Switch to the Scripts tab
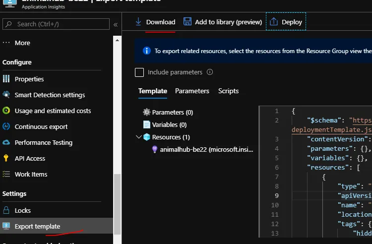This screenshot has height=244, width=372. [229, 91]
